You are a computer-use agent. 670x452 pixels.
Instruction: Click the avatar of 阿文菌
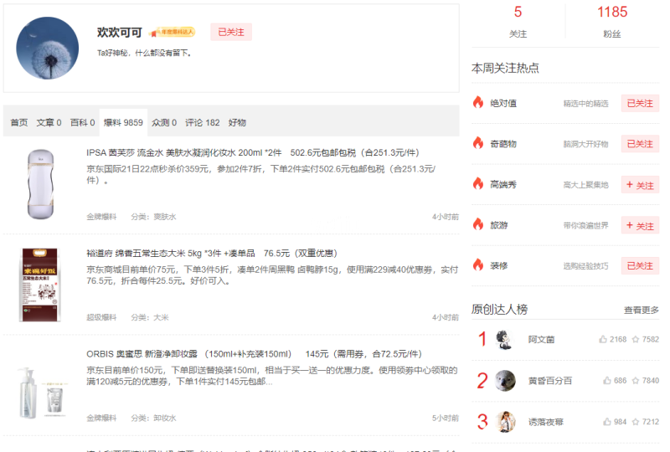coord(505,340)
